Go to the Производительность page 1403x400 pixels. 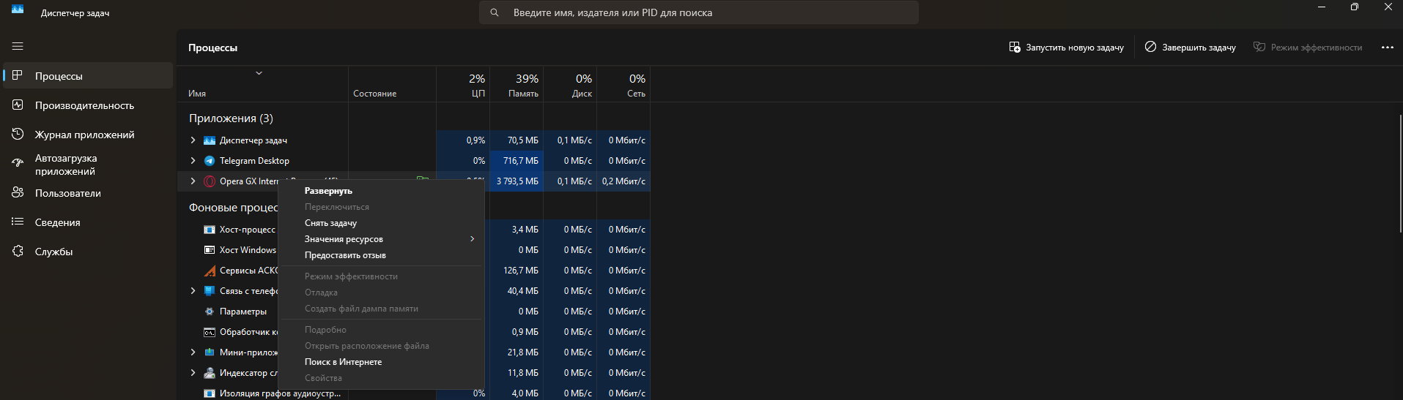[x=88, y=105]
